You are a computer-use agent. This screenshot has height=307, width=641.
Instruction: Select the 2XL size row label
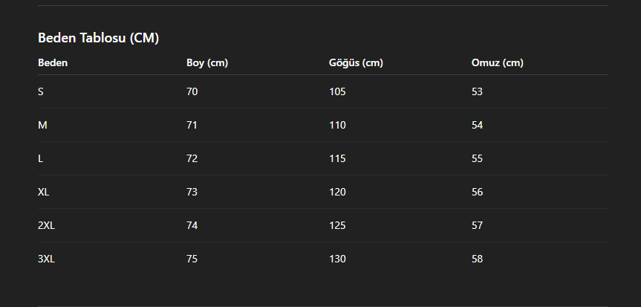(46, 225)
